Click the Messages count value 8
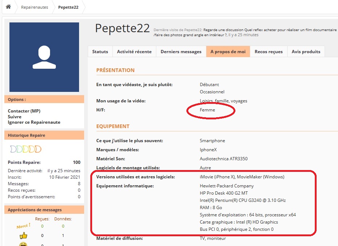 click(79, 184)
